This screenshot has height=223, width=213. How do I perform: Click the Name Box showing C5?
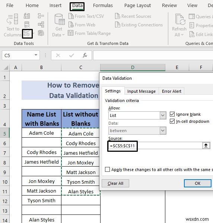coord(18,55)
